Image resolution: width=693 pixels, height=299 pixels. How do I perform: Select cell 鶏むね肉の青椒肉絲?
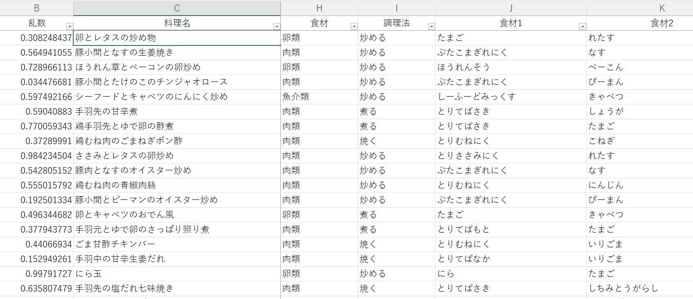(x=177, y=186)
